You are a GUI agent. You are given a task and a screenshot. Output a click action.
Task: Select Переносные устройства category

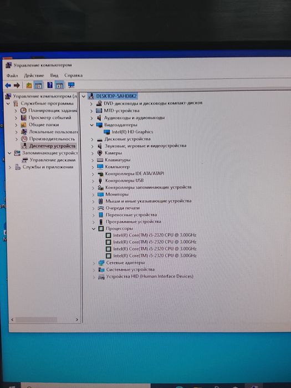(131, 215)
